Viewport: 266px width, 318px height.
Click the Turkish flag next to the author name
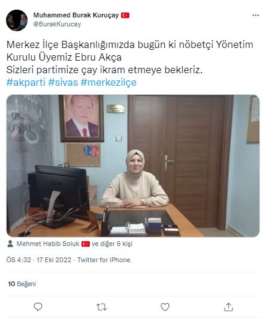125,15
